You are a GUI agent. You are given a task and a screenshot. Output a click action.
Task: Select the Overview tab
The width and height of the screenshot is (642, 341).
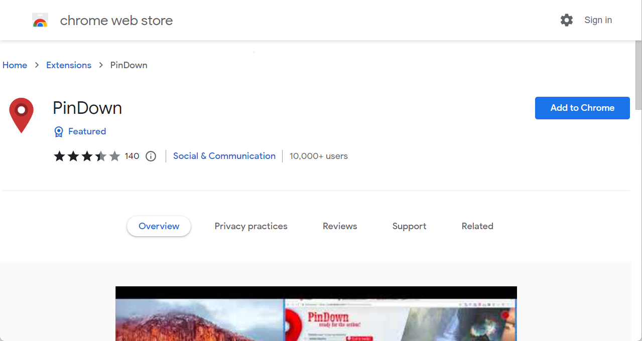point(159,226)
